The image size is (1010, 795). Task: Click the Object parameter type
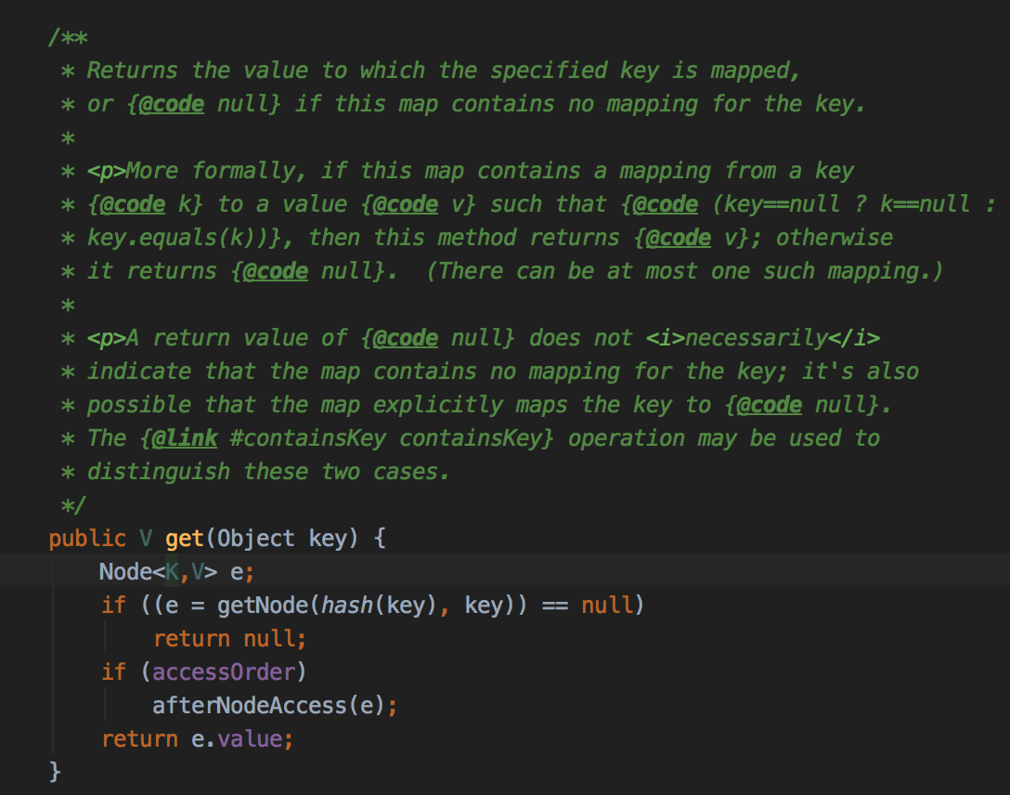pos(256,538)
